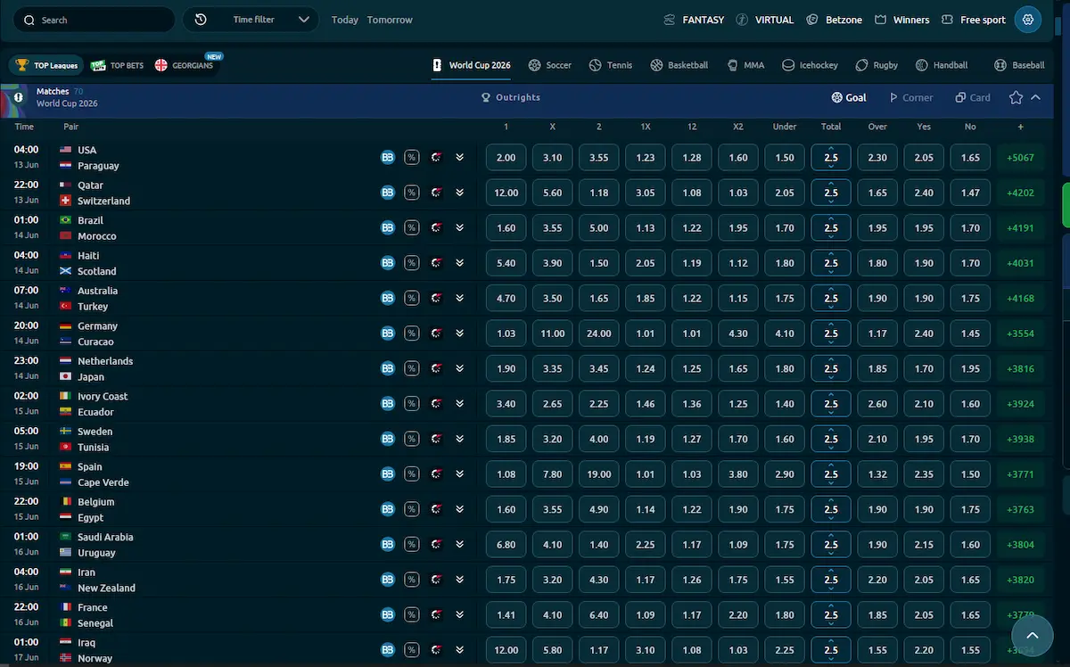Open the red spinner icon for Belgium vs Egypt
This screenshot has height=667, width=1070.
click(x=436, y=509)
